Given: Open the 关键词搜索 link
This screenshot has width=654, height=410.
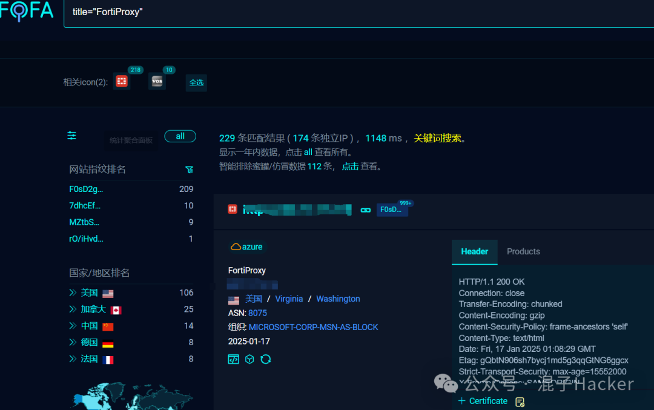Looking at the screenshot, I should (x=437, y=138).
